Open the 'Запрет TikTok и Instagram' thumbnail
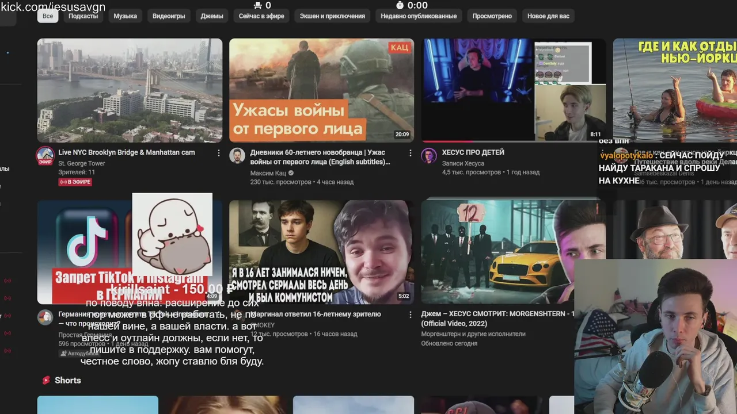737x414 pixels. pos(130,252)
